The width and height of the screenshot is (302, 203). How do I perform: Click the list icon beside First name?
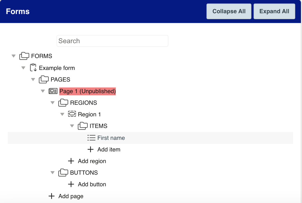click(x=91, y=138)
